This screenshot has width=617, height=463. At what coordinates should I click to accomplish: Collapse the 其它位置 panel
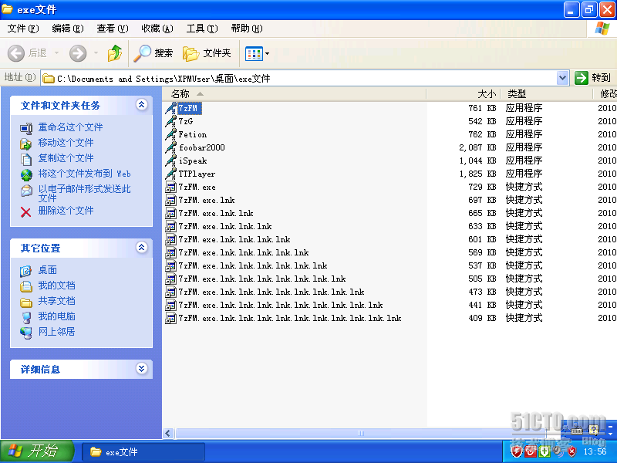[142, 247]
